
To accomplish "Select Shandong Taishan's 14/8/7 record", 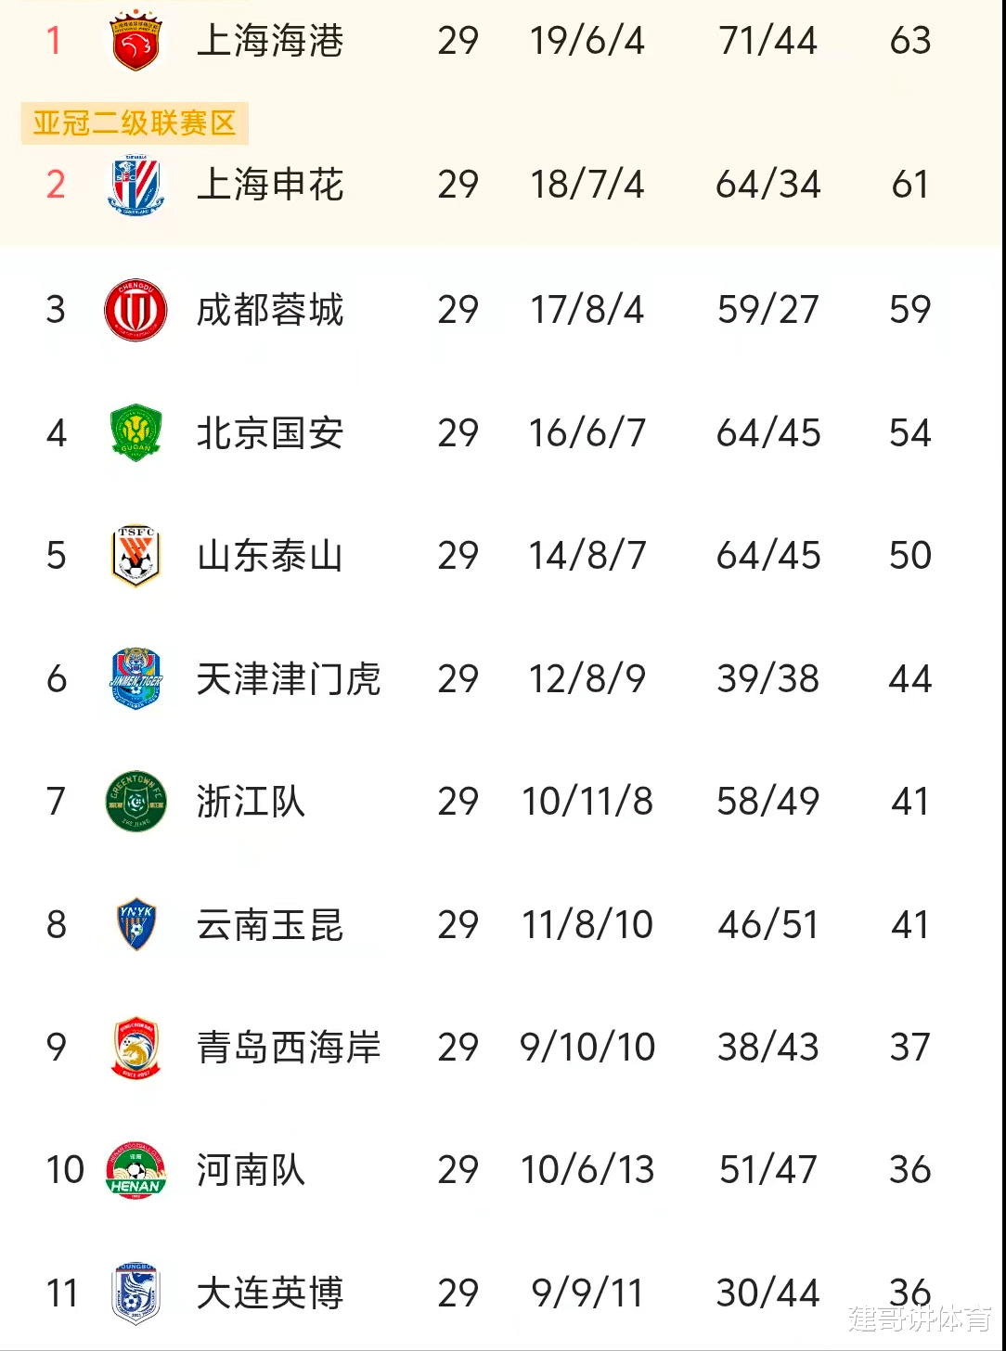I will pyautogui.click(x=587, y=556).
